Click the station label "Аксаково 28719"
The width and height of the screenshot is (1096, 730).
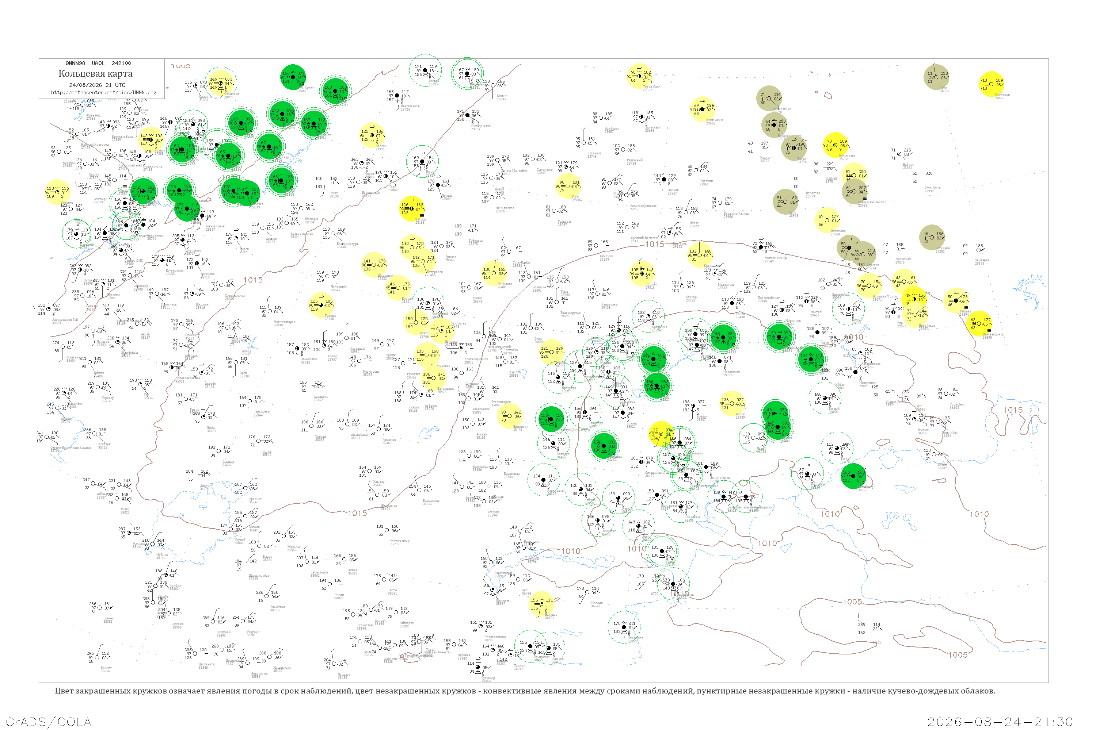click(208, 276)
